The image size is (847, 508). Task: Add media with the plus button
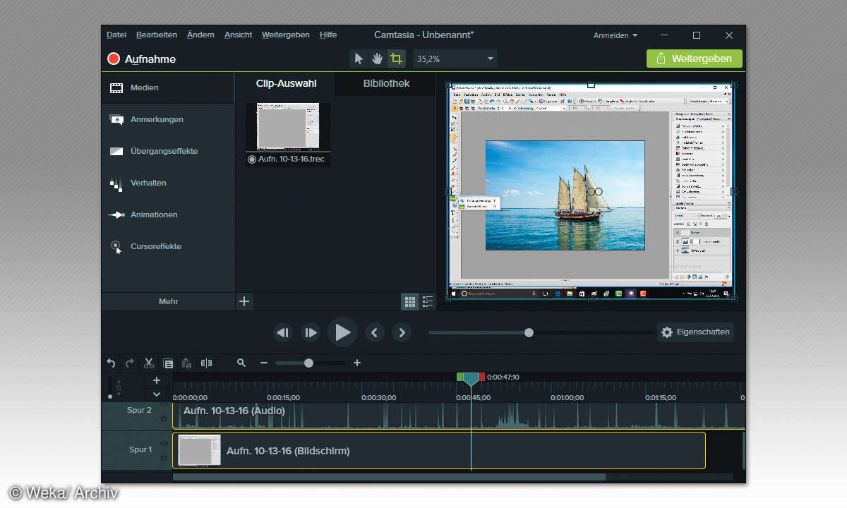click(244, 301)
